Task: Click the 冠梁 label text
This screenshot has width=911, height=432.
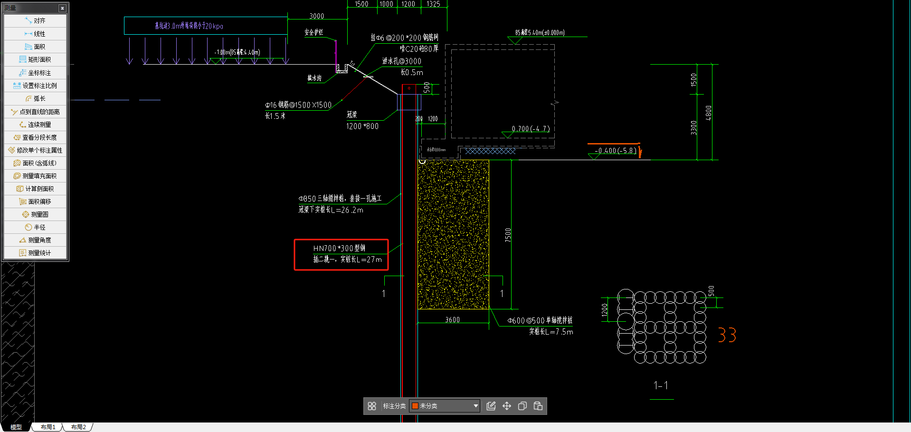Action: [351, 115]
